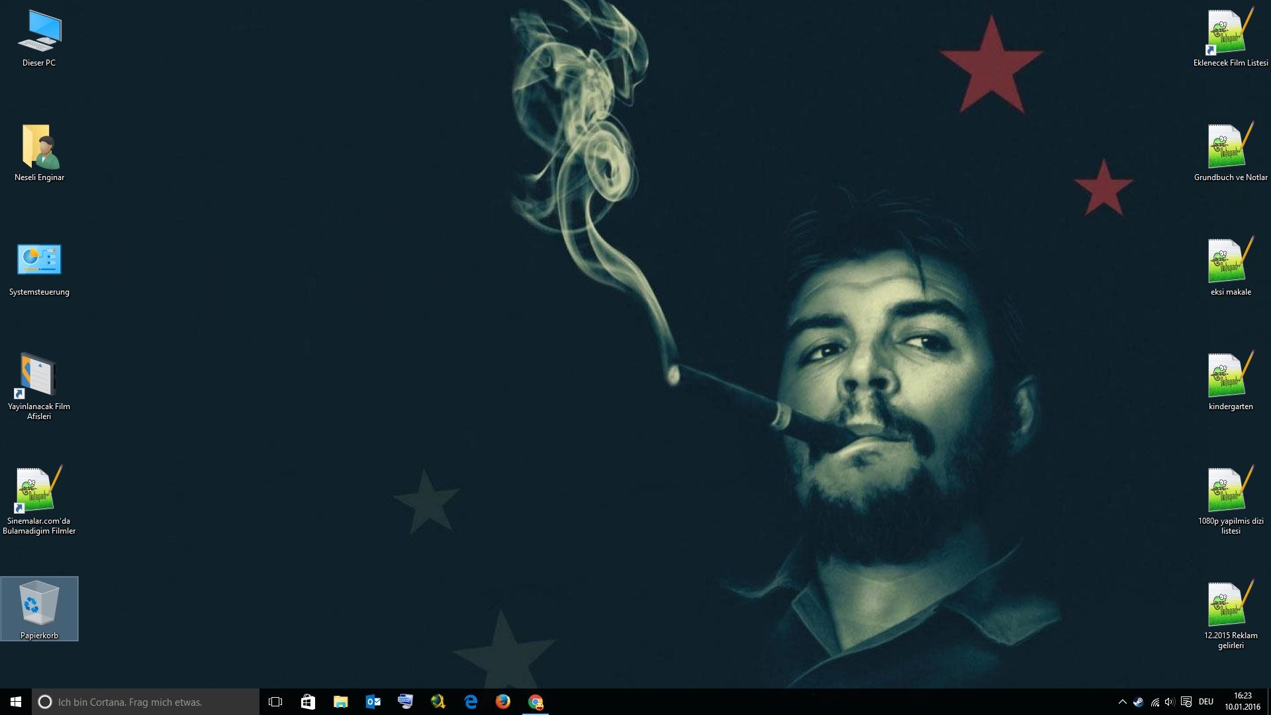Select the Dieser PC desktop icon
Screen dimensions: 1271x715
pos(39,38)
